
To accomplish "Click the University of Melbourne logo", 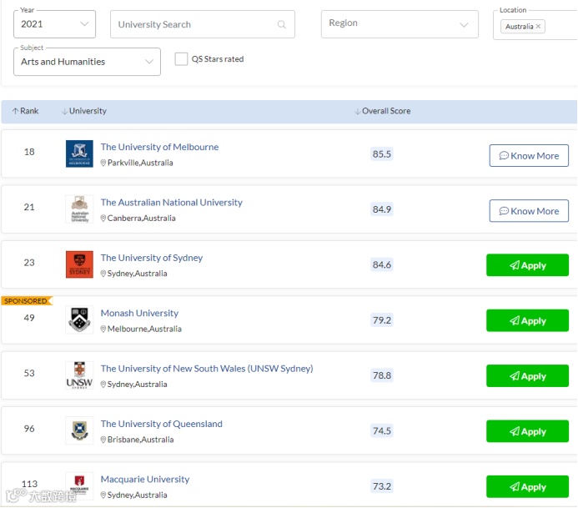I will 79,153.
